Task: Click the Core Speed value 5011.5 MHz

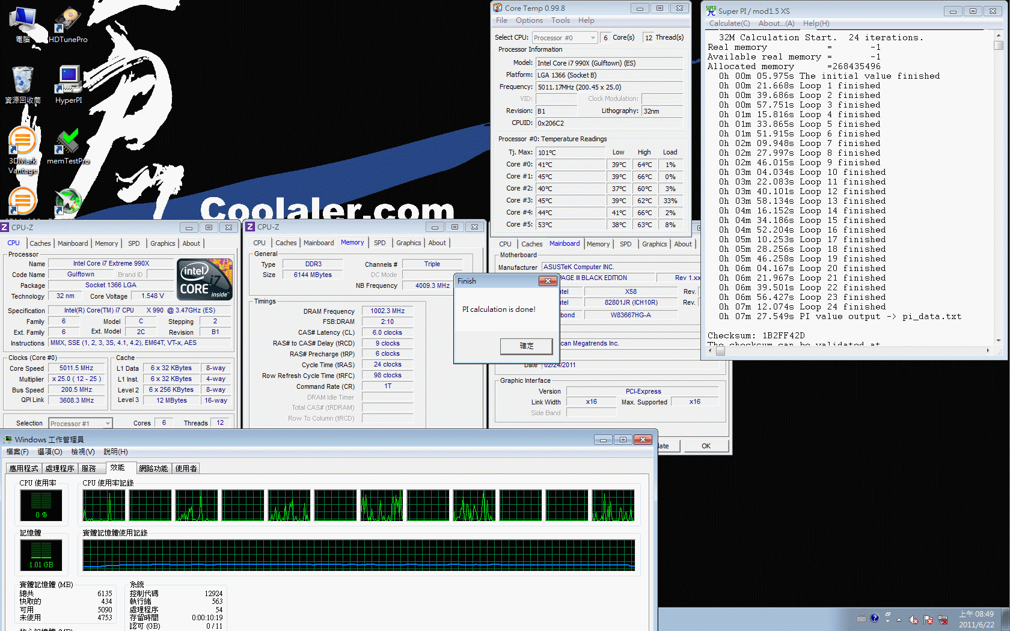Action: pos(76,368)
